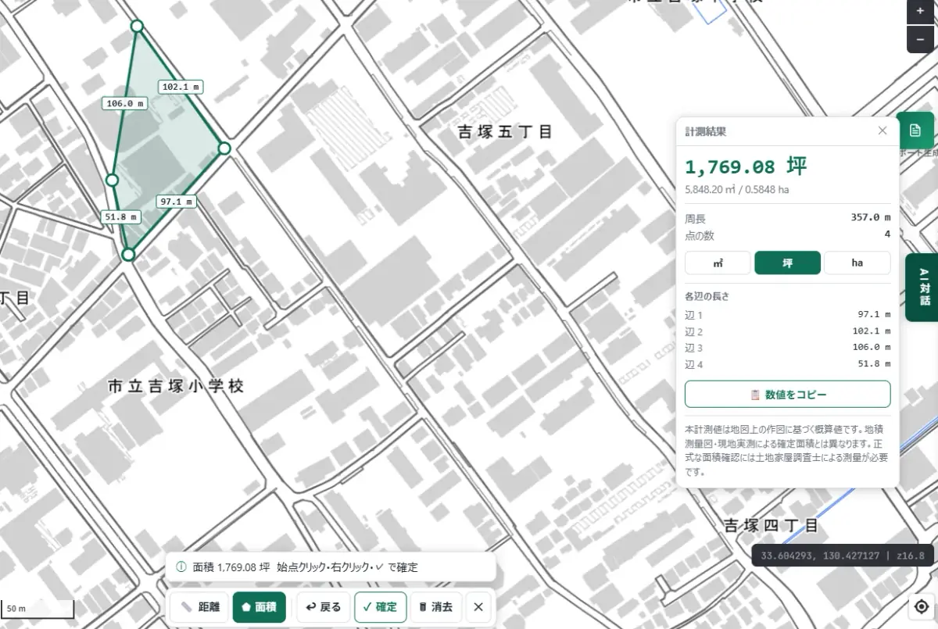Click the 辺 4 row showing 51.8 m
This screenshot has width=938, height=629.
click(787, 364)
